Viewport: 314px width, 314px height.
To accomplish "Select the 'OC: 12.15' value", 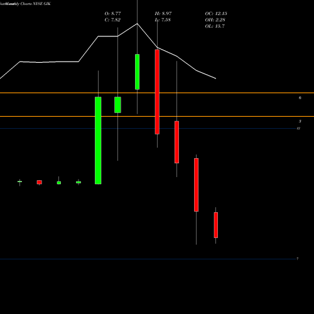I will pyautogui.click(x=216, y=14).
